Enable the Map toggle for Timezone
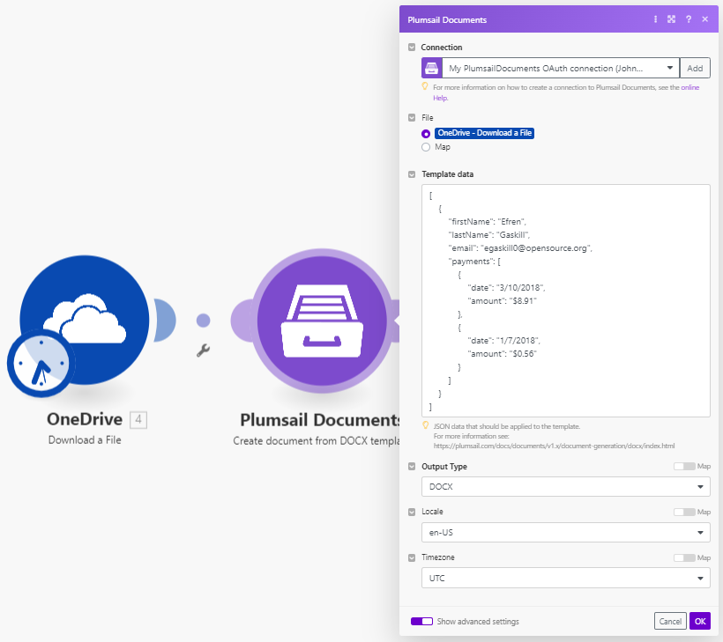Viewport: 723px width, 642px height. pyautogui.click(x=684, y=557)
